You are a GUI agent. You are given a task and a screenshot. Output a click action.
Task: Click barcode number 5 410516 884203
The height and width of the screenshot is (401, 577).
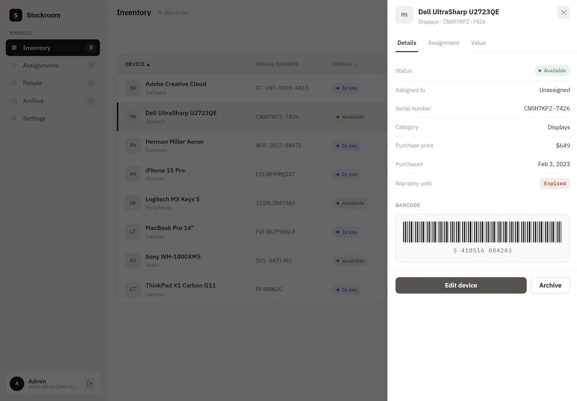click(482, 251)
